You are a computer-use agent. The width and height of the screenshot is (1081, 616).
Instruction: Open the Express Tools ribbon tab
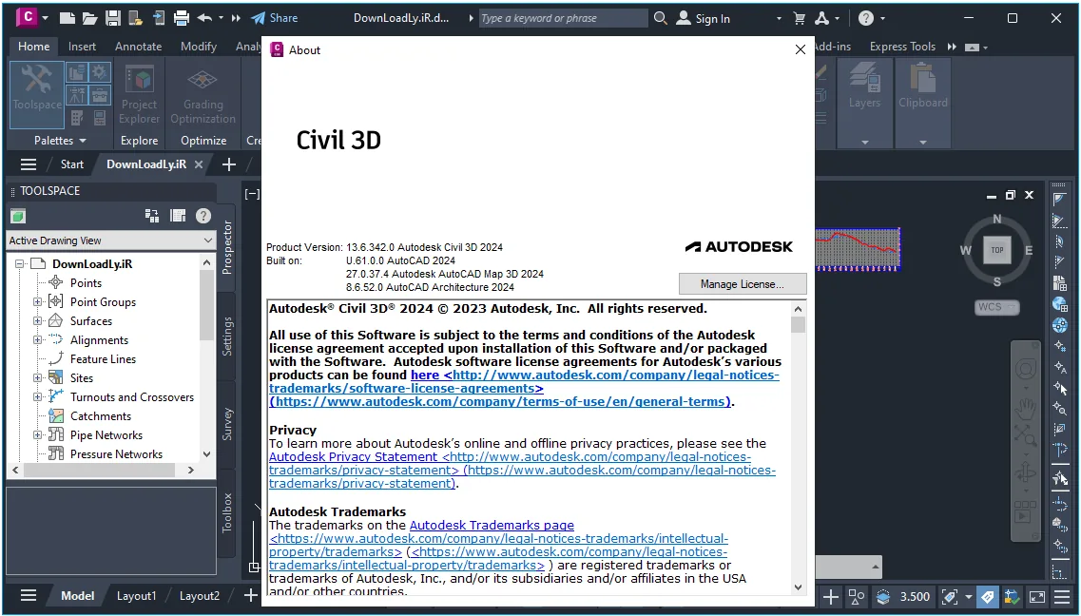[902, 47]
